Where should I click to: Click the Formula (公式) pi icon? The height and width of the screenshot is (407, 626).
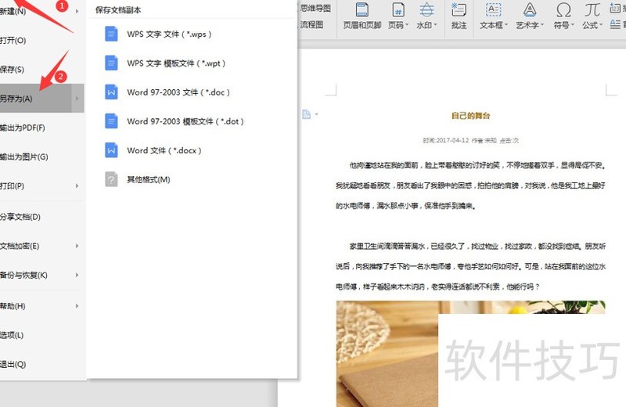click(592, 10)
